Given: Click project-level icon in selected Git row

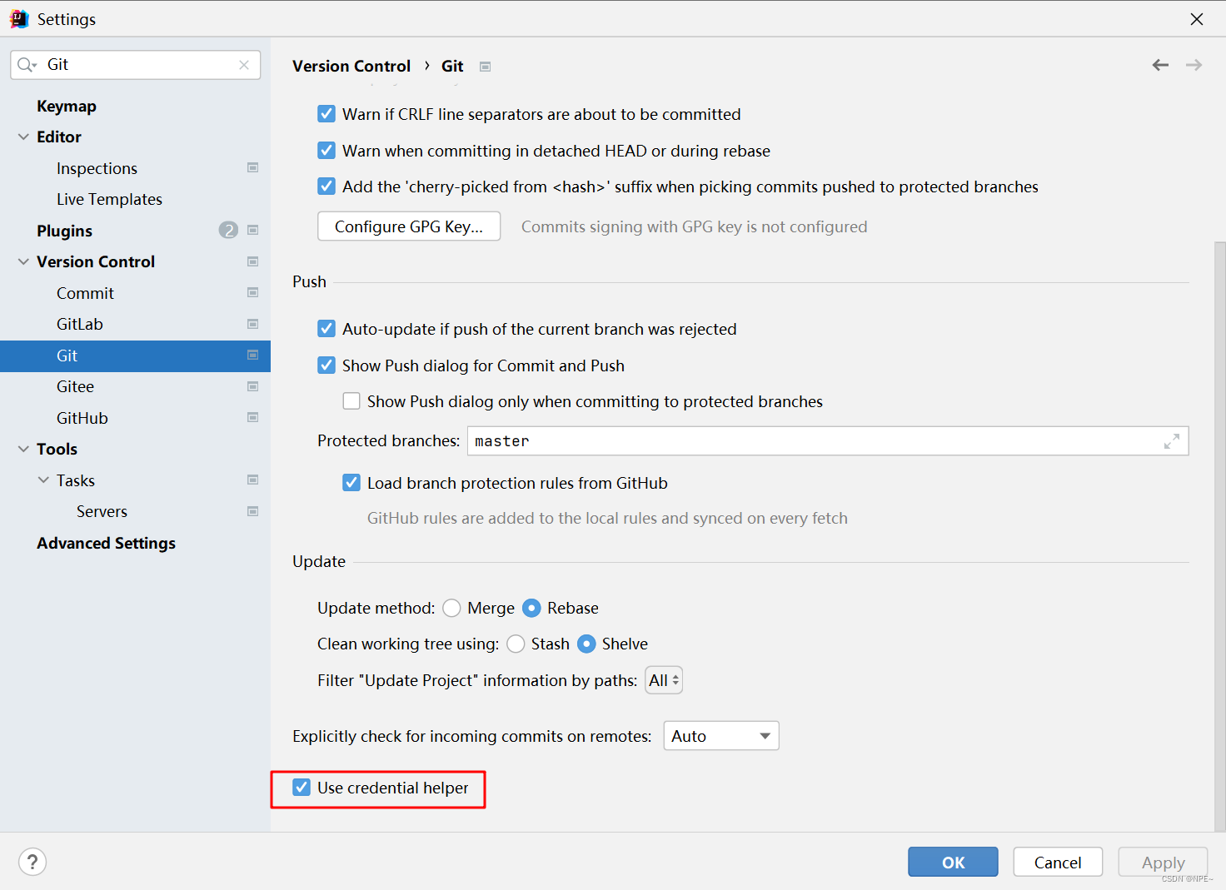Looking at the screenshot, I should [x=253, y=355].
